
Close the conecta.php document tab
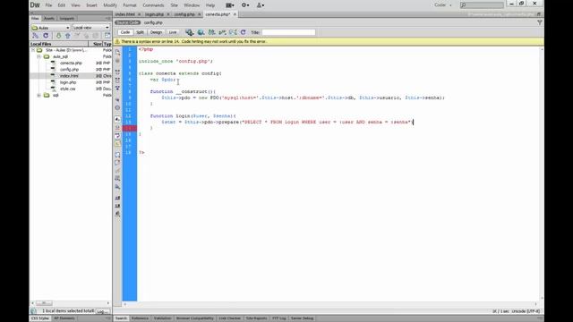(235, 14)
